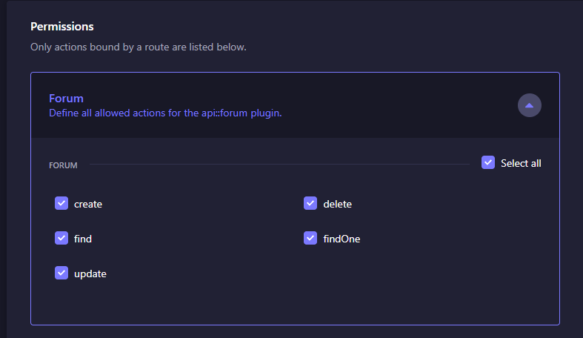
Task: Collapse the Forum section with arrow button
Action: pos(529,105)
